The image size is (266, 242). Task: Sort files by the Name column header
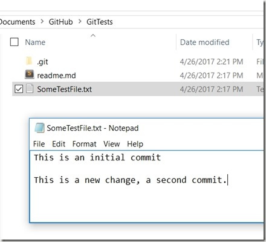pyautogui.click(x=35, y=42)
